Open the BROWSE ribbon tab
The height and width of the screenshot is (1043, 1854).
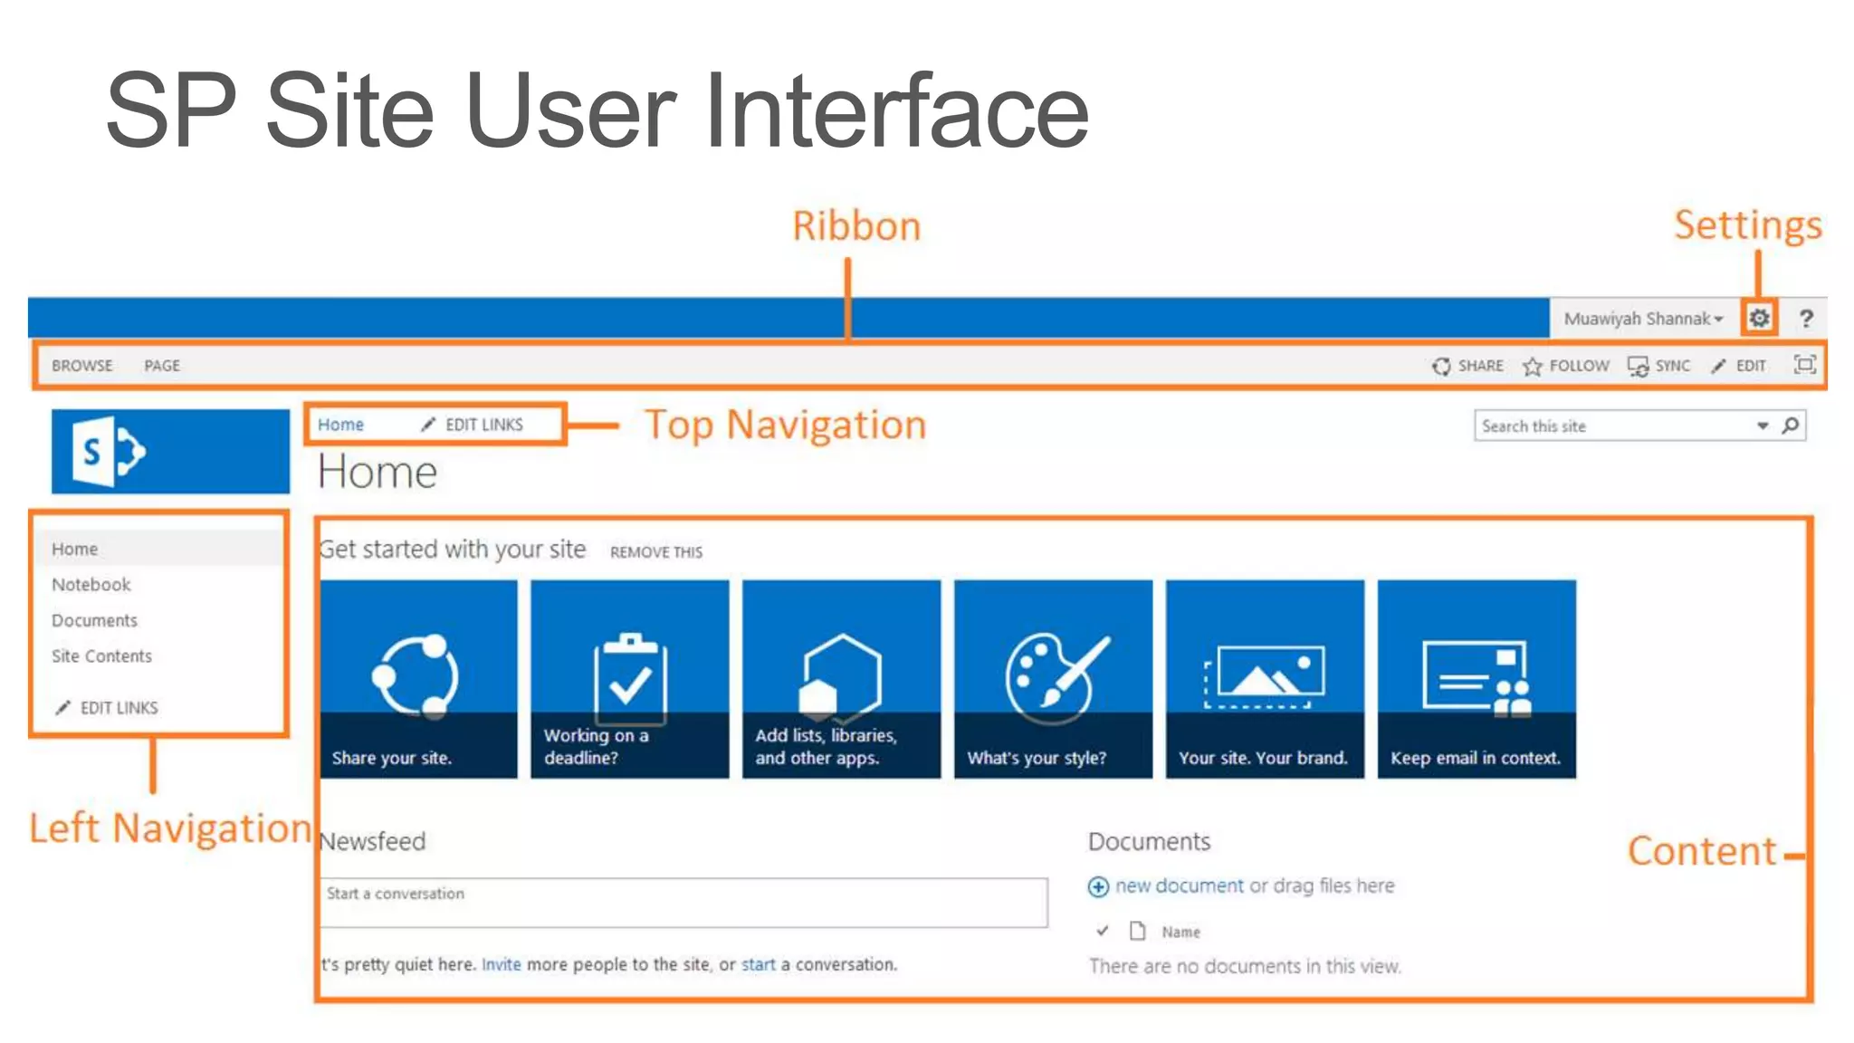click(82, 366)
